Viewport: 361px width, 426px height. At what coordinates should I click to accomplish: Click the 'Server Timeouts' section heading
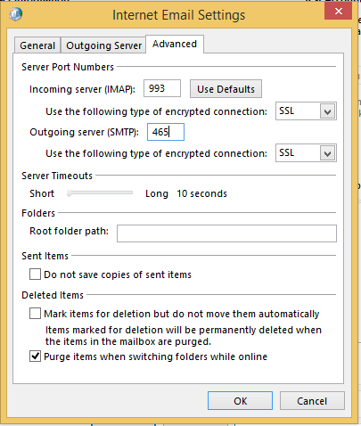point(57,176)
